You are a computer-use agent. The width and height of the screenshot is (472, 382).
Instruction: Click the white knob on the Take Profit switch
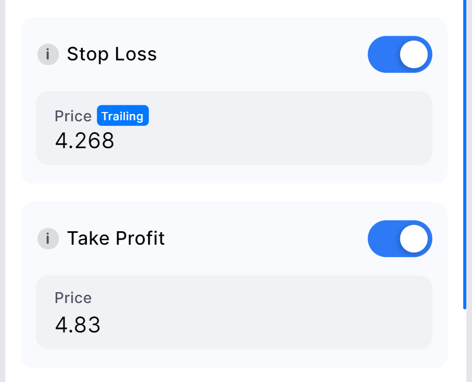[414, 238]
